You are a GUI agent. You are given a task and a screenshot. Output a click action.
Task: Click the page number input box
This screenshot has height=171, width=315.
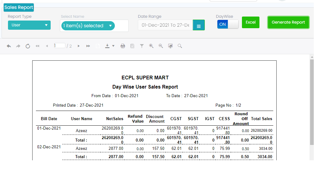tap(60, 46)
